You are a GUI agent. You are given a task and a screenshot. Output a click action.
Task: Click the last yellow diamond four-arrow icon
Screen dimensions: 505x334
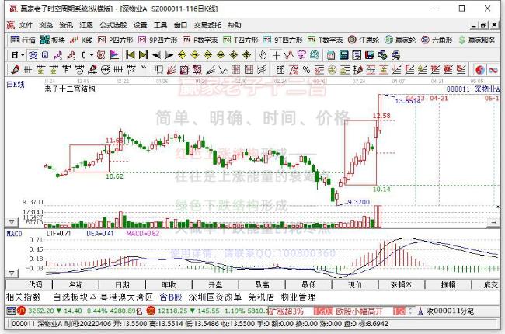pos(247,55)
